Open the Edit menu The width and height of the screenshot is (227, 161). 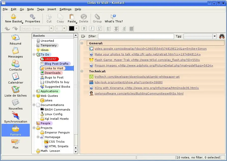[13, 9]
